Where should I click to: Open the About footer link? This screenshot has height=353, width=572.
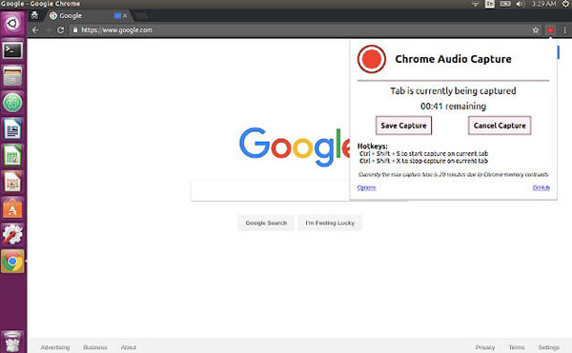coord(129,347)
